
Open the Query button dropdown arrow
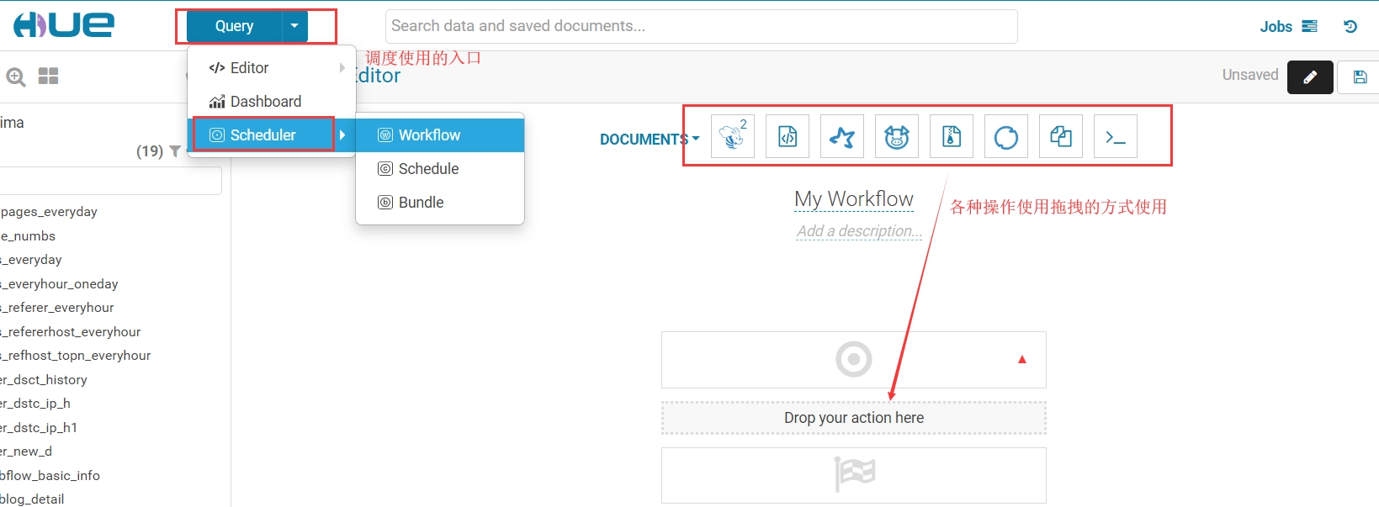[294, 26]
